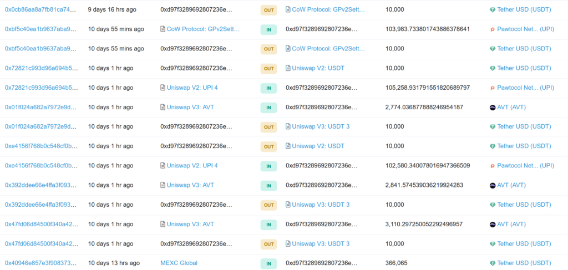
Task: Click Pawtocol token icon in 102,580.34 row
Action: click(493, 166)
